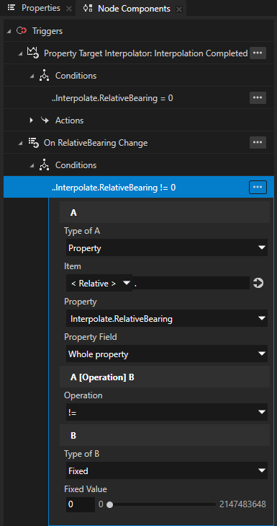Open the Relative item location dropdown
Screen dimensions: 277x526
coord(99,283)
